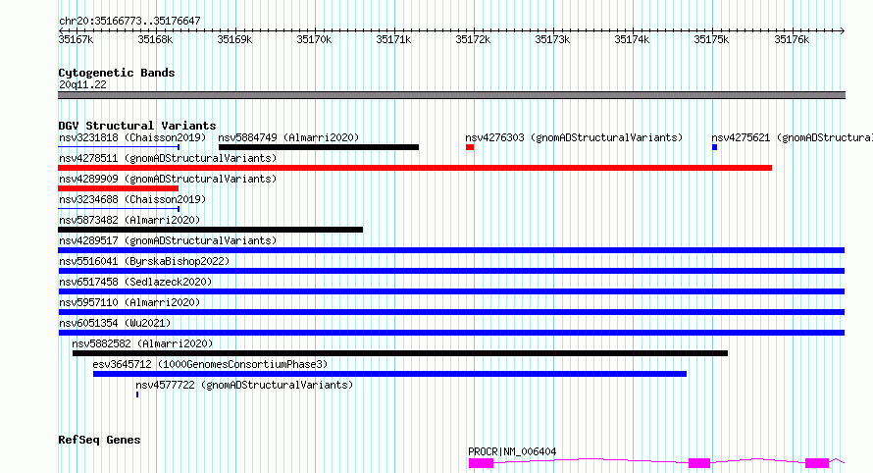Click the 35170k ruler position label
The width and height of the screenshot is (873, 473).
[x=314, y=39]
